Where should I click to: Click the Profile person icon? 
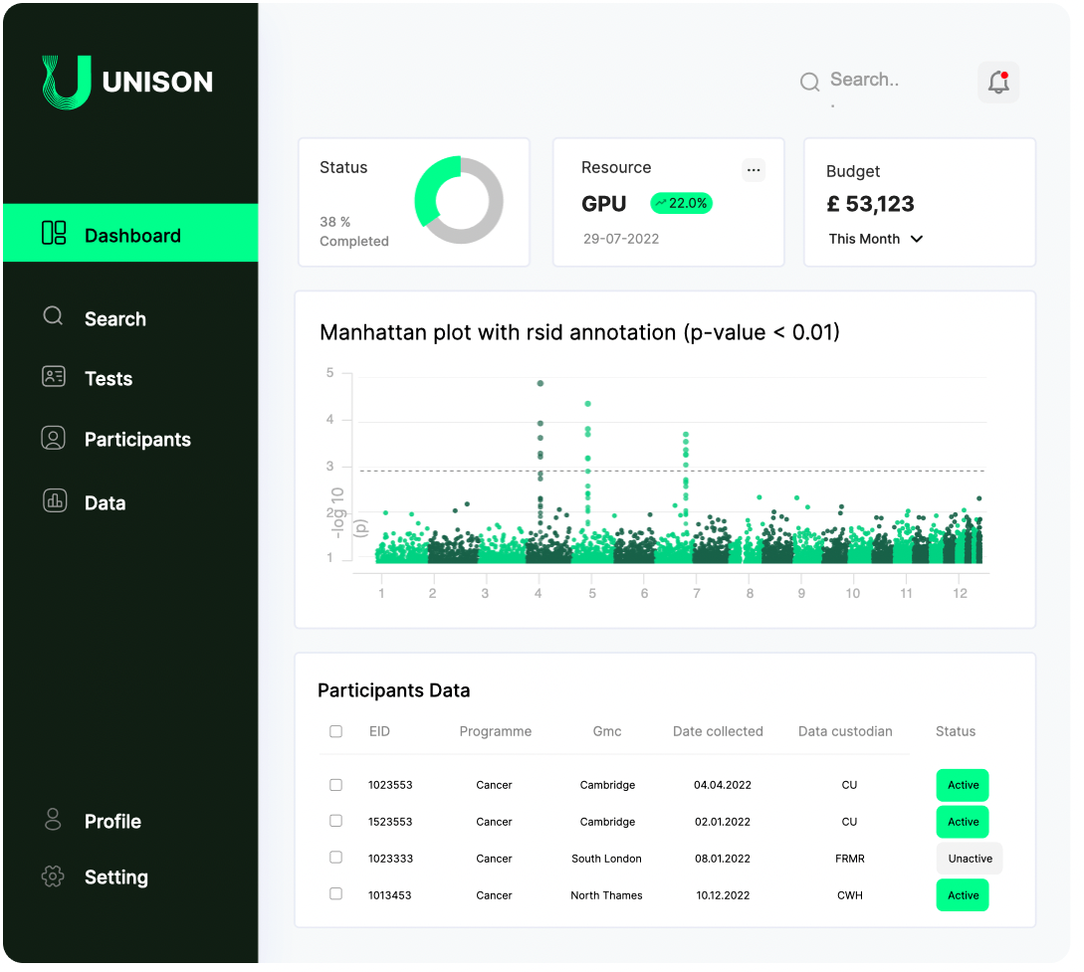pos(53,820)
